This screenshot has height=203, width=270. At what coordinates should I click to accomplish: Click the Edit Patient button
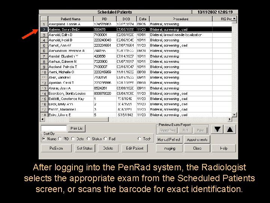pos(135,148)
